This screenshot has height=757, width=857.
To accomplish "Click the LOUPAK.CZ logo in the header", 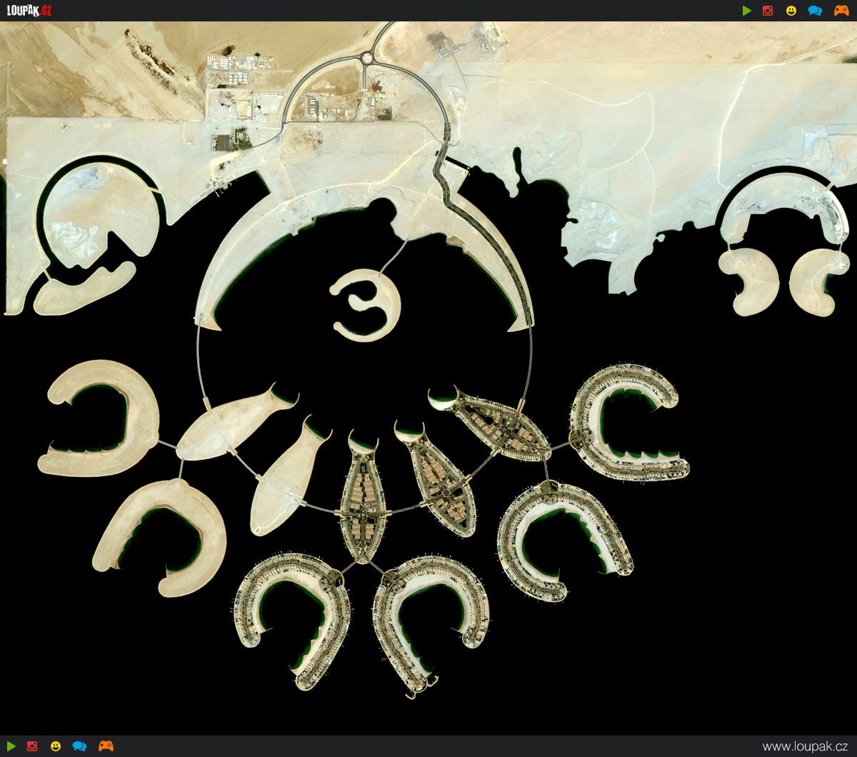I will click(29, 11).
